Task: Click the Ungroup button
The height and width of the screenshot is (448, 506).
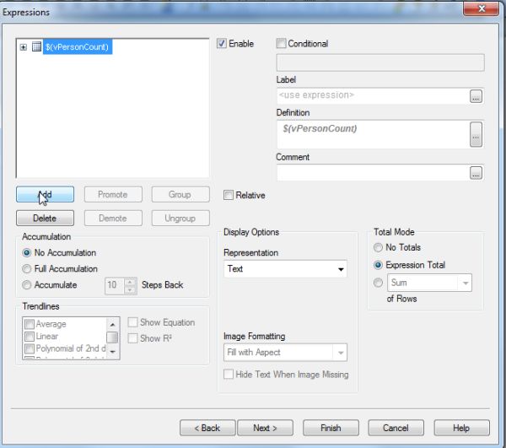Action: pos(180,219)
